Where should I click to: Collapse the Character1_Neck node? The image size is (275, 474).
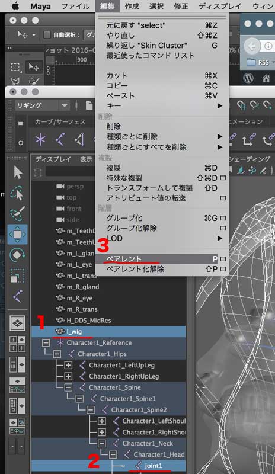click(x=102, y=443)
